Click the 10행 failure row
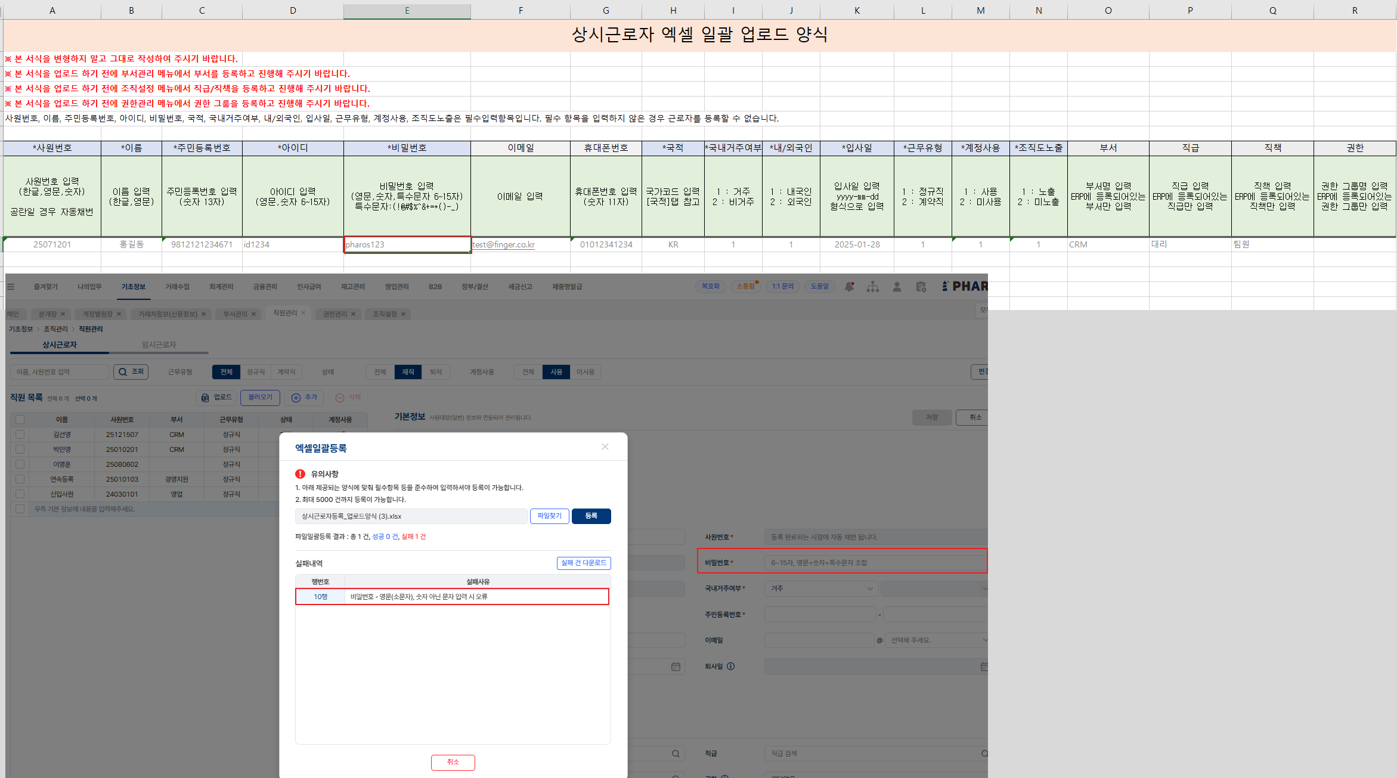Screen dimensions: 1397x778 (x=453, y=597)
